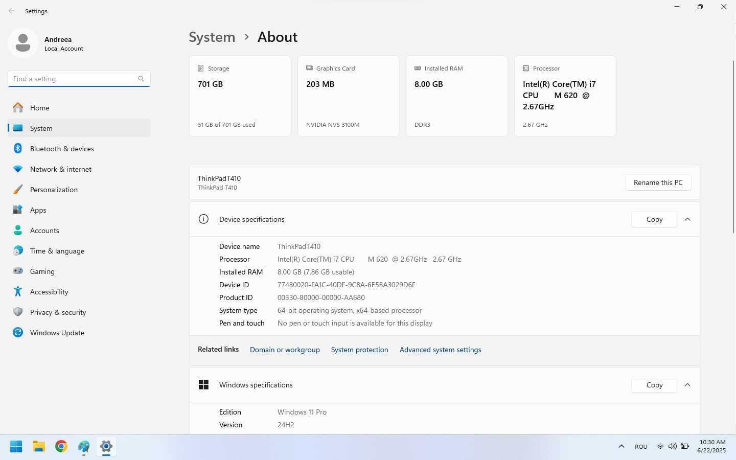
Task: Click Rename this PC button
Action: pos(658,182)
